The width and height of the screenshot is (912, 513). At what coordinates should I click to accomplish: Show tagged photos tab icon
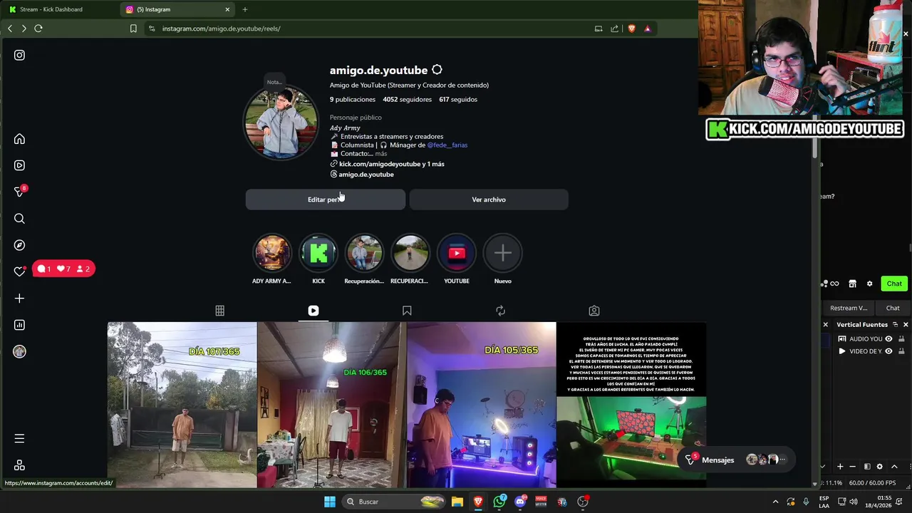[594, 311]
